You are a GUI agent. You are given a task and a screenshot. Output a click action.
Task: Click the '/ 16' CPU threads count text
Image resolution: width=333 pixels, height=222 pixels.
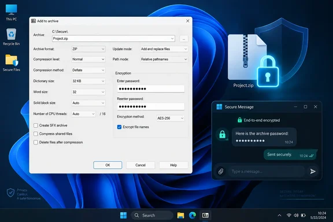tap(102, 114)
